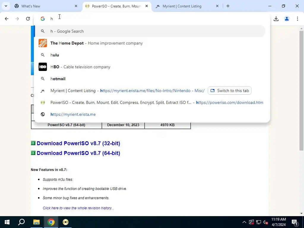The height and width of the screenshot is (228, 304).
Task: Click the PowerISO disc icon in suggestions
Action: (43, 102)
